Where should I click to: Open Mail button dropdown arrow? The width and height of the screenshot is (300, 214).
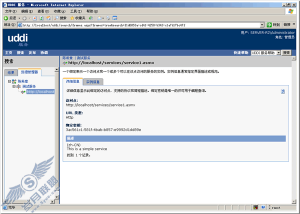click(103, 18)
